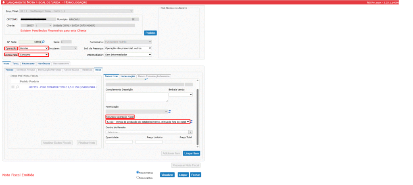Click refresh icon beside Natureza Operação Fiscal
Image resolution: width=413 pixels, height=185 pixels.
[192, 121]
